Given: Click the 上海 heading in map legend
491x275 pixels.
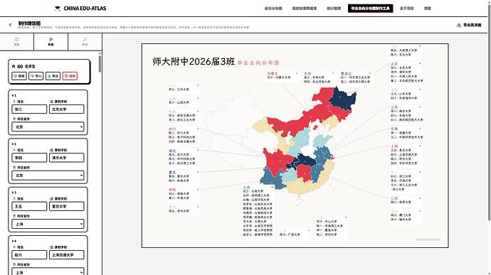Looking at the screenshot, I should click(394, 146).
